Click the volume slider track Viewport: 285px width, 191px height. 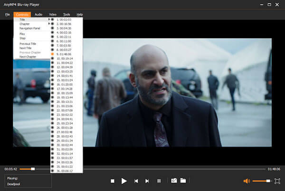click(261, 181)
